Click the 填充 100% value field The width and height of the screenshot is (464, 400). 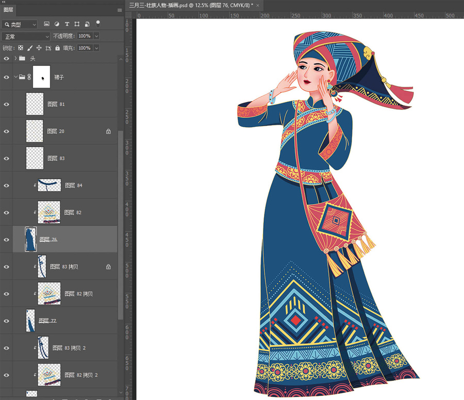(x=85, y=48)
